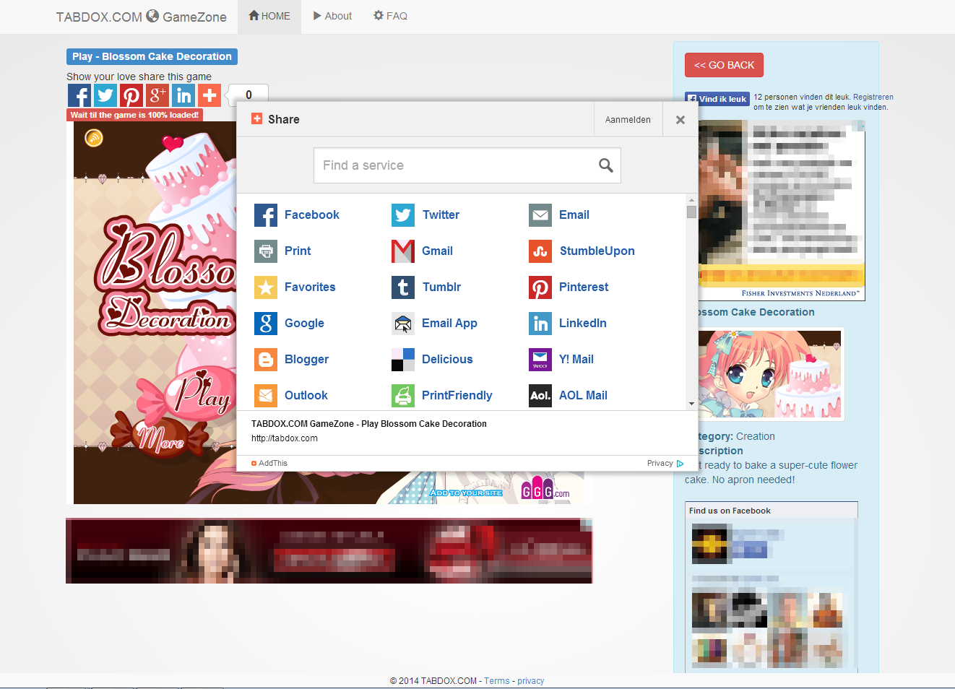Click Add To Your Site link

pos(466,493)
